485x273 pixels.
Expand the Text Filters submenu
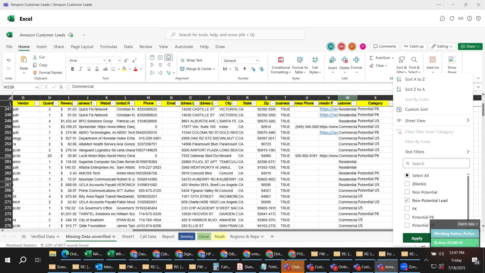(437, 152)
